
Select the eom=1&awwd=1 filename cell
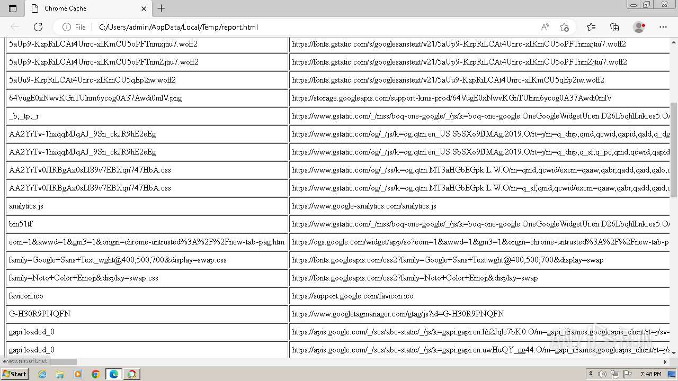[x=147, y=242]
